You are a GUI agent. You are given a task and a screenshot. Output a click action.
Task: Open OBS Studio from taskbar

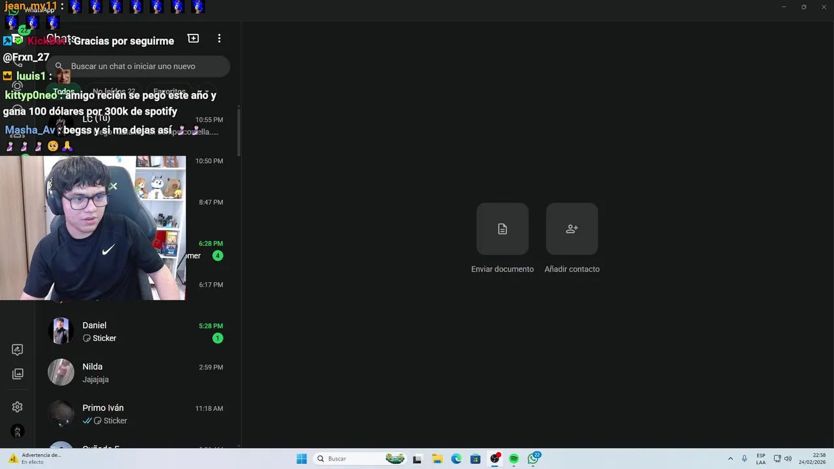tap(495, 459)
